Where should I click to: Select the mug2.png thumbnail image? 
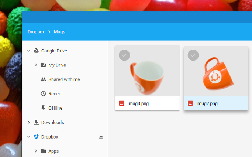click(x=216, y=71)
